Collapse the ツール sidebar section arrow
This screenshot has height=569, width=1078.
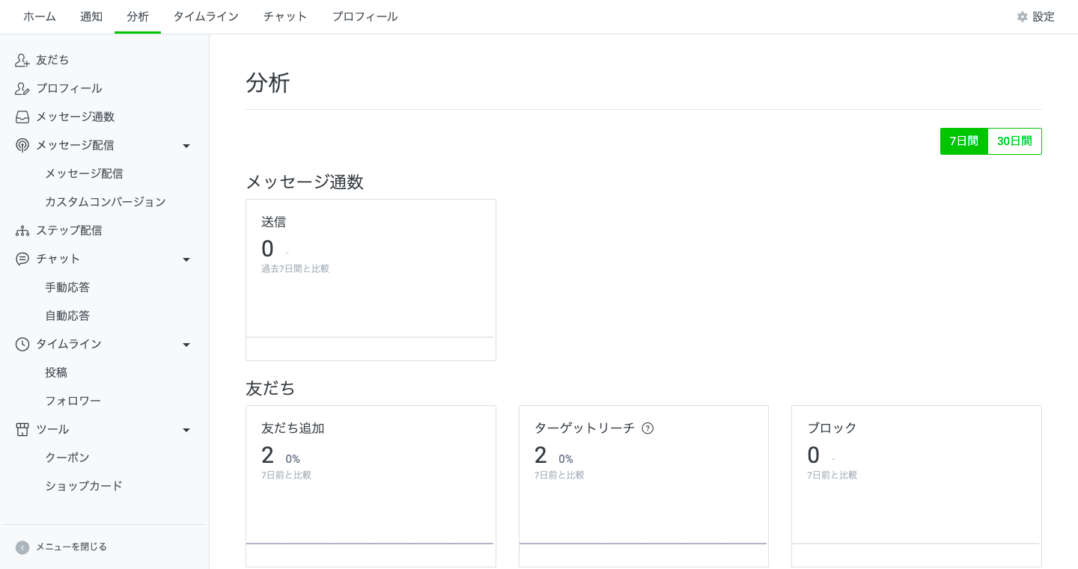pos(186,430)
